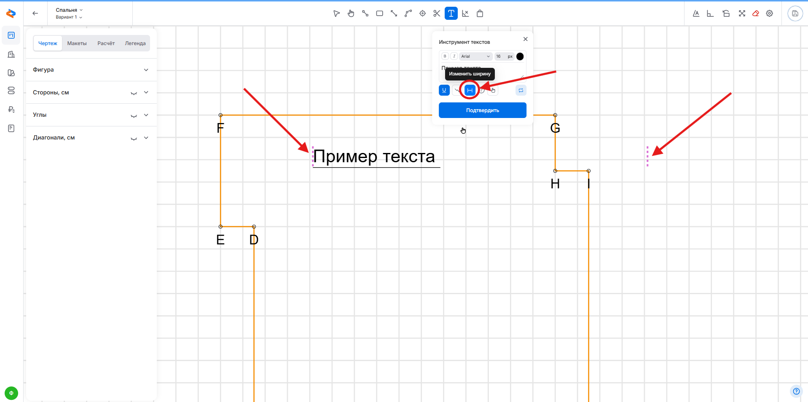
Task: Click the red eraser icon
Action: (x=756, y=13)
